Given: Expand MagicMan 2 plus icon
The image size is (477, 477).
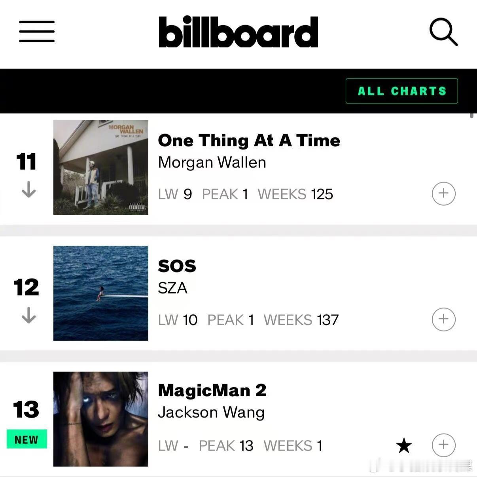Looking at the screenshot, I should [x=443, y=445].
